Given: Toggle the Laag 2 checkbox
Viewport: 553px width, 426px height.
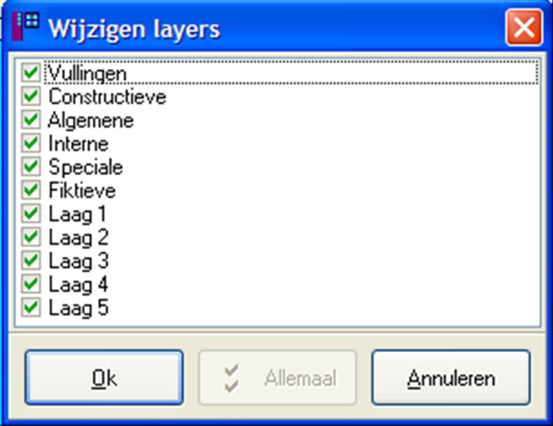Looking at the screenshot, I should click(31, 237).
